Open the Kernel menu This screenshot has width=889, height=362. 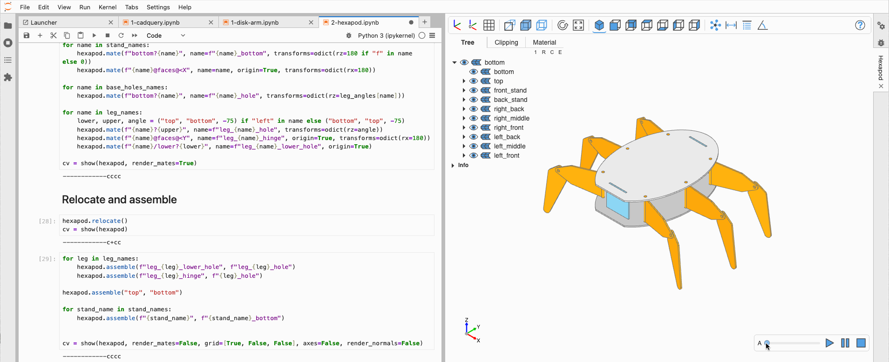pos(108,7)
